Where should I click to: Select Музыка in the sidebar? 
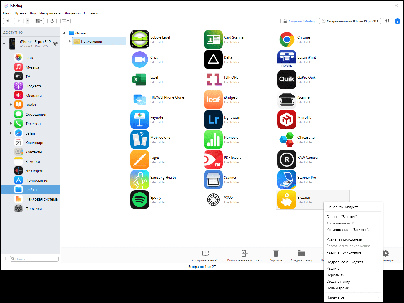(31, 67)
